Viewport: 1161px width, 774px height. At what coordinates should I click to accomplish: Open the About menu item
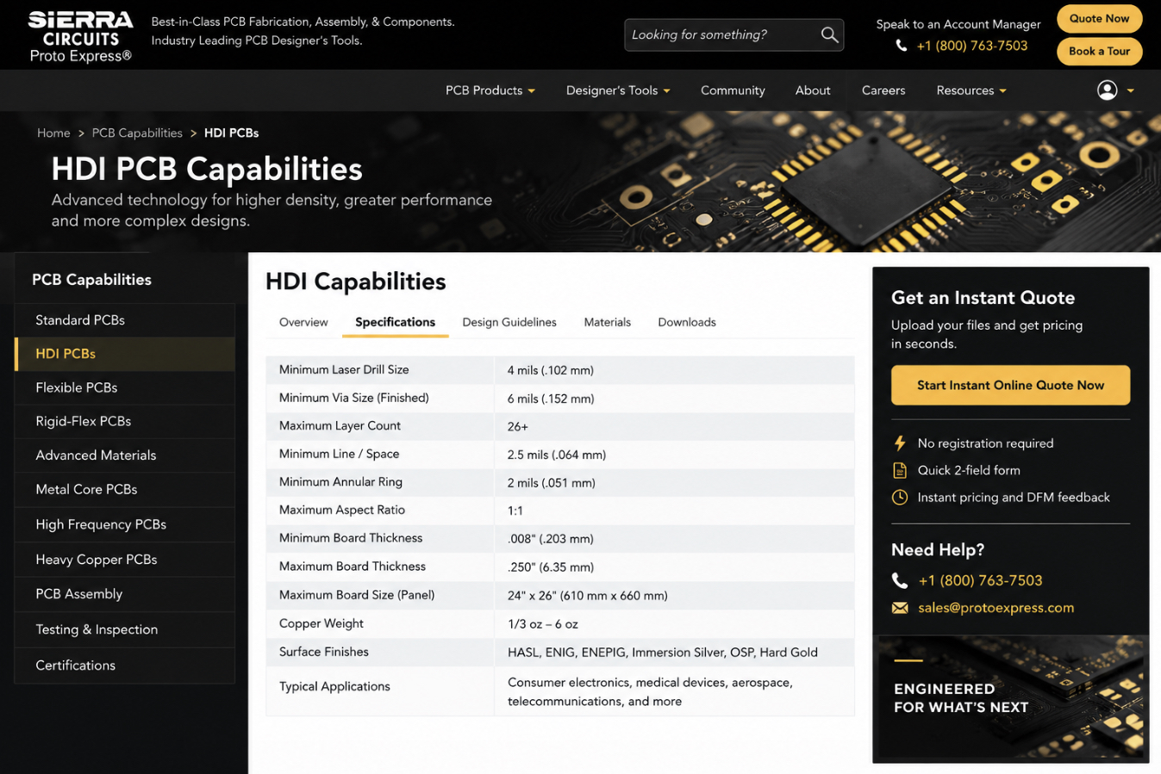click(813, 90)
